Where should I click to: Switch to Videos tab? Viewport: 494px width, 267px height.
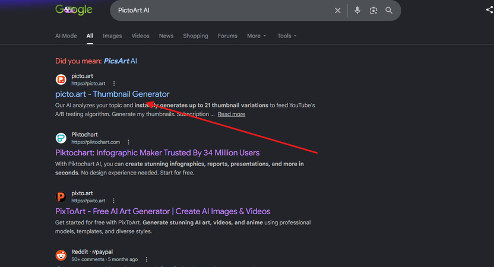click(x=141, y=36)
